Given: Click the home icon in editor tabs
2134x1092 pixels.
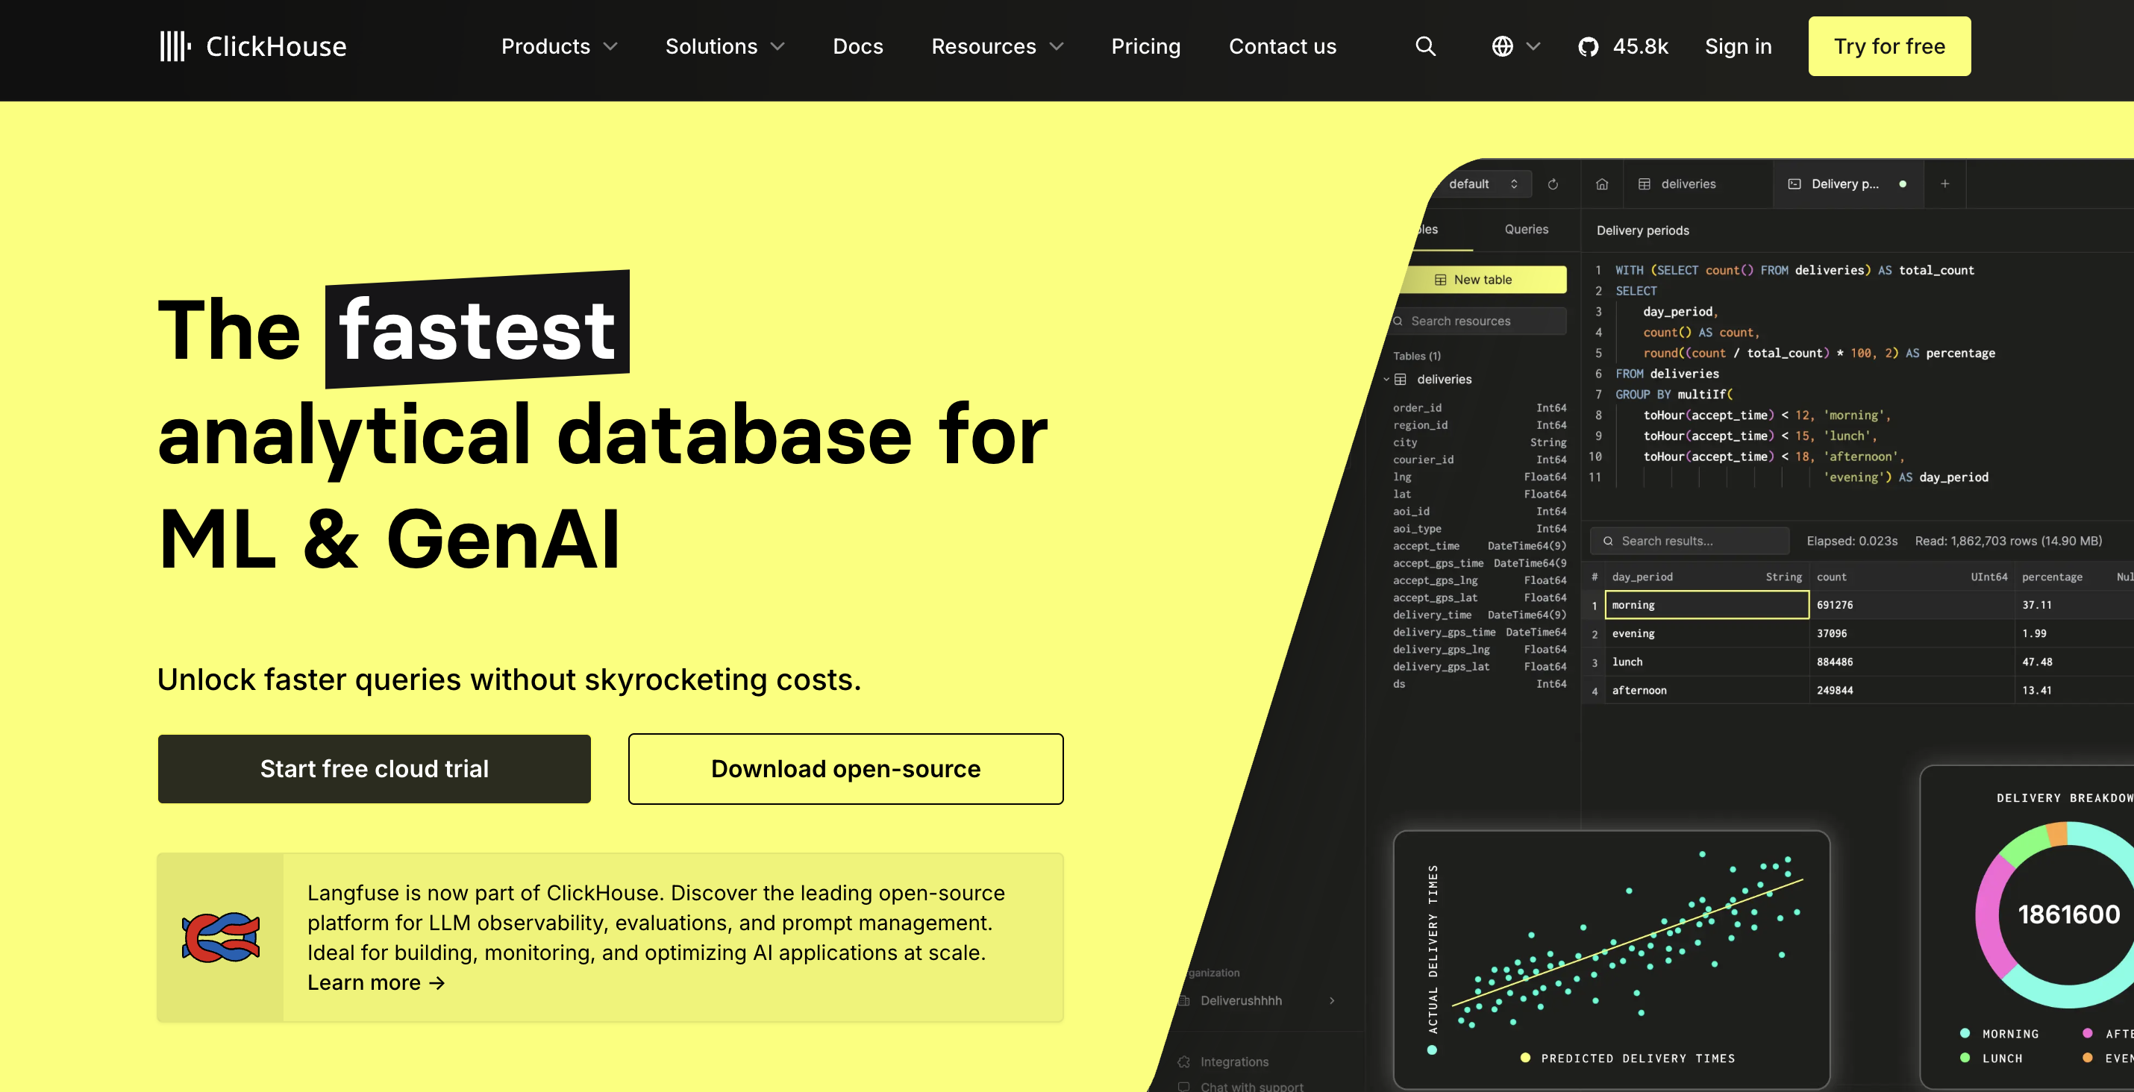Looking at the screenshot, I should 1602,183.
